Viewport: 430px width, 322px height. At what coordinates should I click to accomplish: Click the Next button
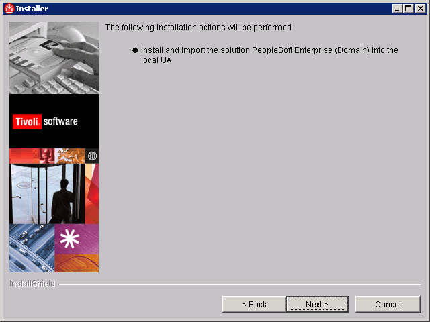pyautogui.click(x=317, y=304)
